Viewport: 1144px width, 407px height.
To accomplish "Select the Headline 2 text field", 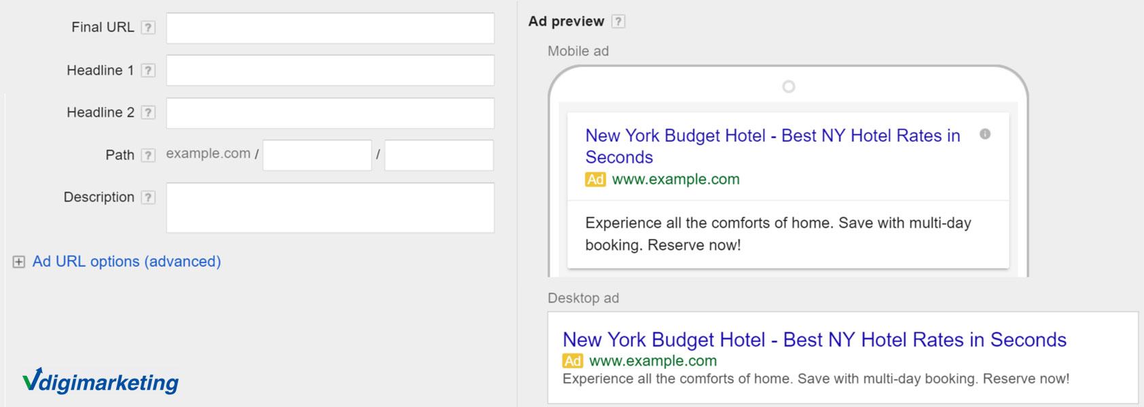I will click(x=329, y=113).
